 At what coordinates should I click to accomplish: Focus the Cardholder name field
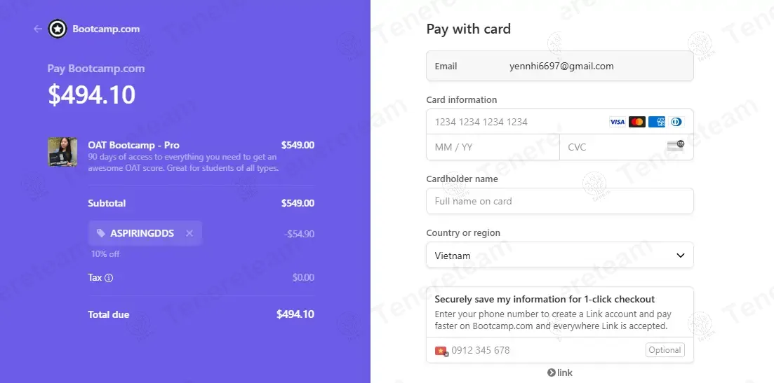(x=559, y=201)
